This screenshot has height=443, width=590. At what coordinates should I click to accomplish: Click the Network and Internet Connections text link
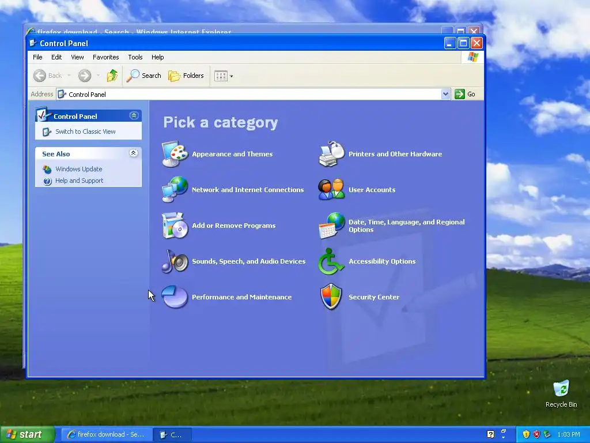point(248,189)
